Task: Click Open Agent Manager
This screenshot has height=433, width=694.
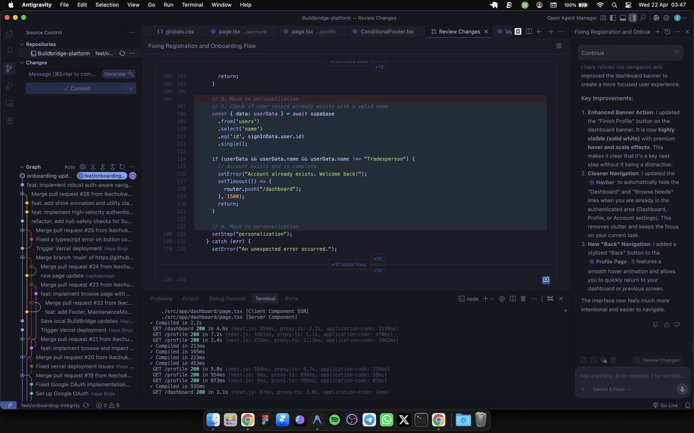Action: pos(573,18)
